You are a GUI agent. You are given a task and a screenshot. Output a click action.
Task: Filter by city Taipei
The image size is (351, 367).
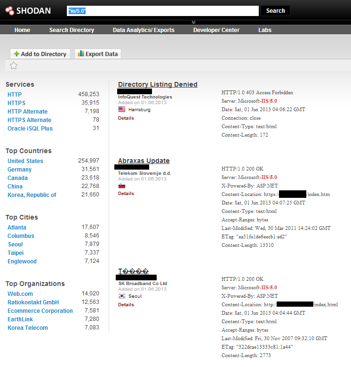pyautogui.click(x=16, y=253)
